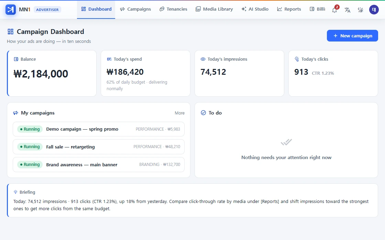This screenshot has width=385, height=240.
Task: Click the 74,512 value in the impressions card
Action: [x=213, y=72]
